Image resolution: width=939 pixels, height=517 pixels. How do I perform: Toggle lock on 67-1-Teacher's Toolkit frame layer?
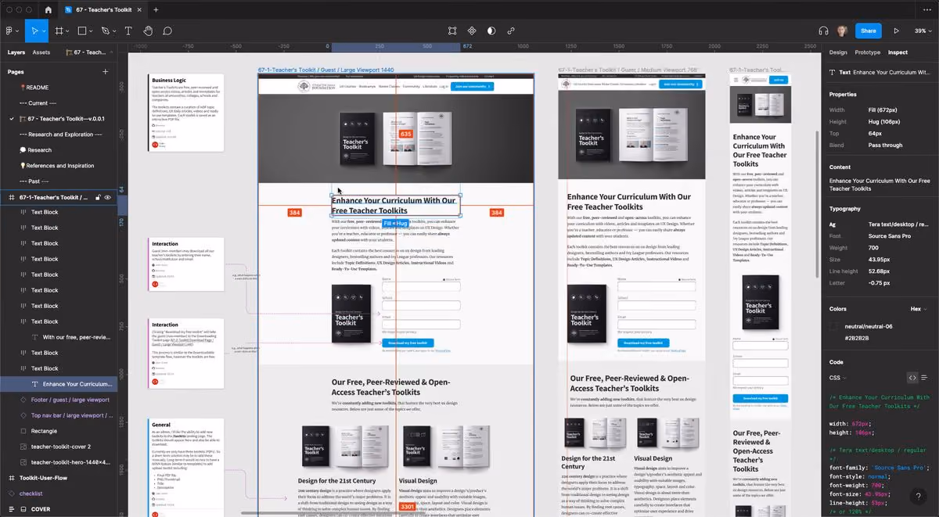[98, 197]
